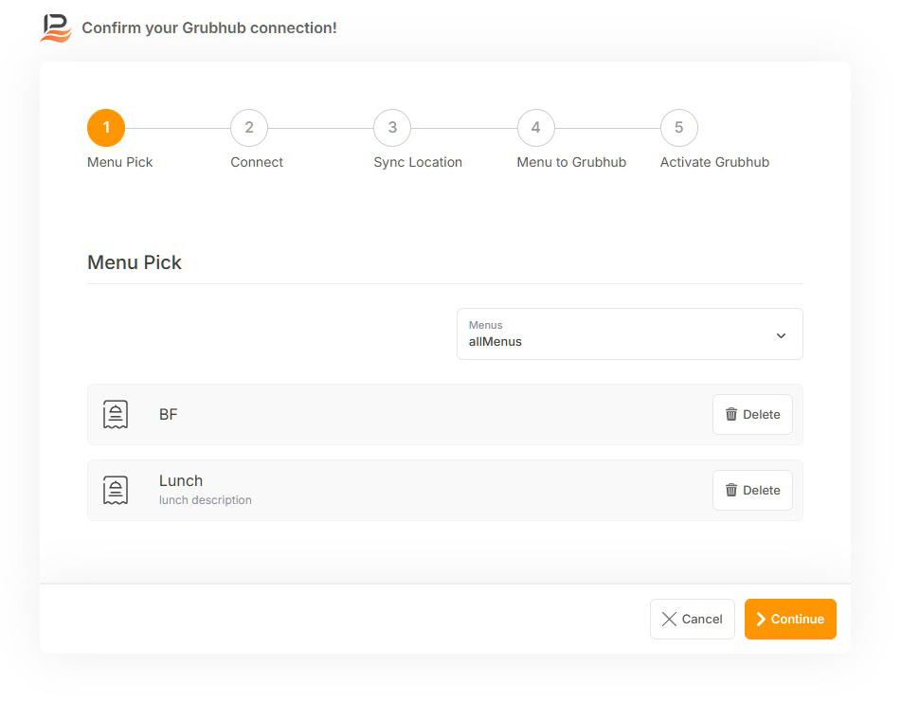
Task: Click the step 5 circle
Action: pos(678,128)
